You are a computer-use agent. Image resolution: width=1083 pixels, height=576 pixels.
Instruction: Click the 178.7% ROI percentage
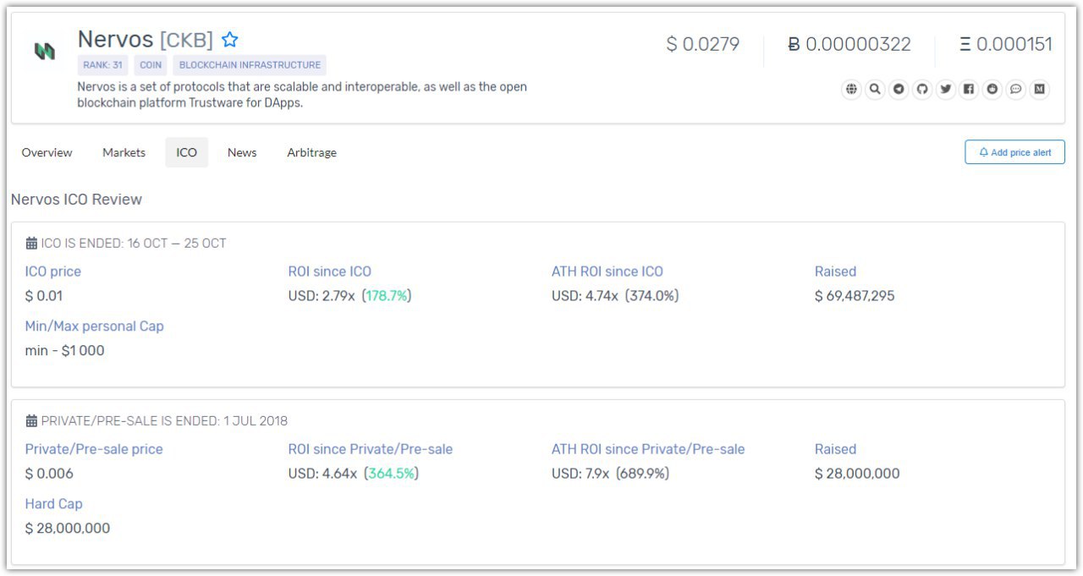click(x=387, y=296)
